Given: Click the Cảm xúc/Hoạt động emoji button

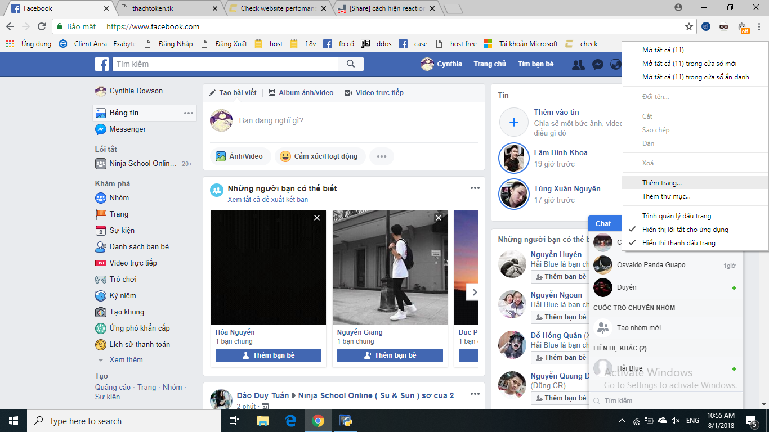Looking at the screenshot, I should point(320,156).
